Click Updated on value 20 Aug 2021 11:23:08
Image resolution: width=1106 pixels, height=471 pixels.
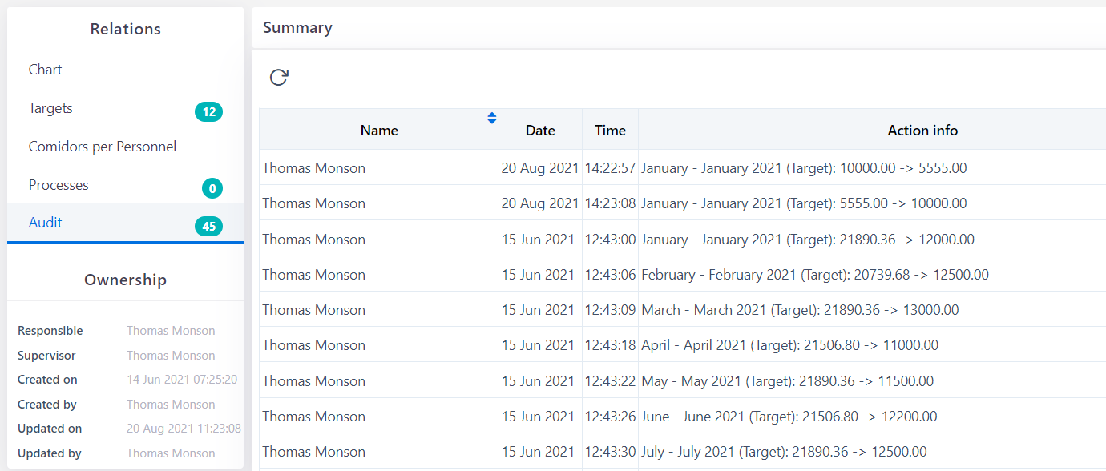pos(184,429)
